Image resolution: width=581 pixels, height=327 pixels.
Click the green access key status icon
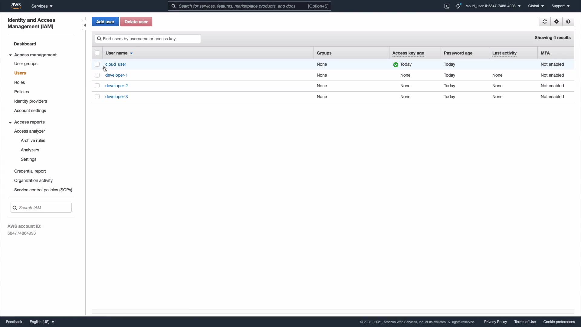[x=396, y=64]
